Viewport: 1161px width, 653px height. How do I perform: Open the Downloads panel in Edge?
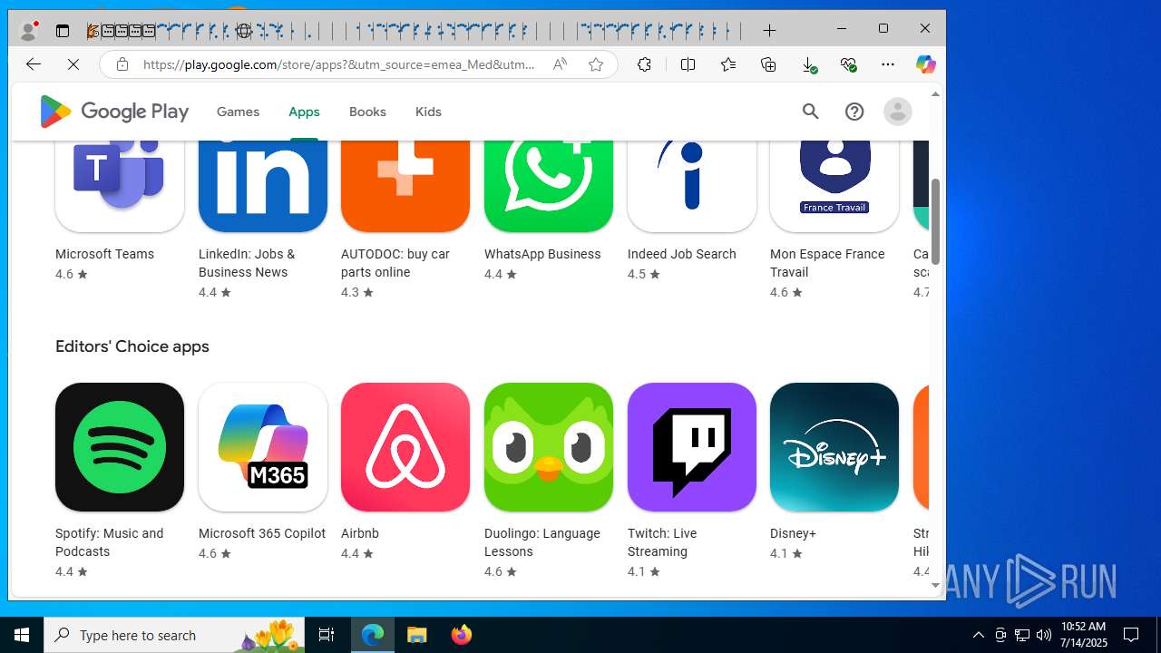809,64
